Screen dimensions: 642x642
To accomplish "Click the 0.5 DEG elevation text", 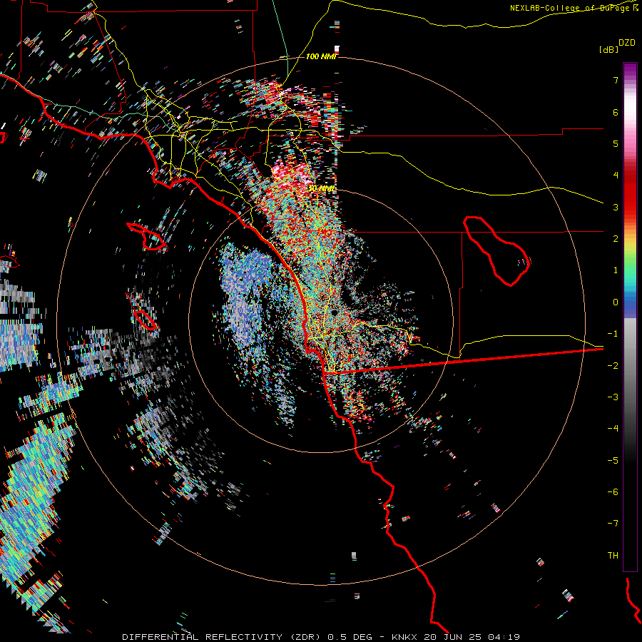I will pyautogui.click(x=350, y=637).
